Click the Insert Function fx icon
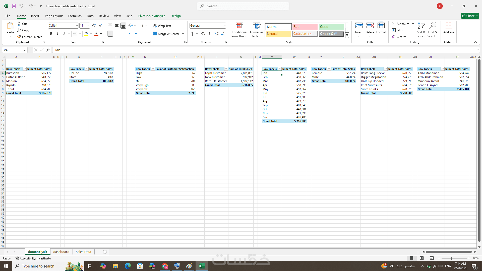The width and height of the screenshot is (482, 271). (x=48, y=50)
